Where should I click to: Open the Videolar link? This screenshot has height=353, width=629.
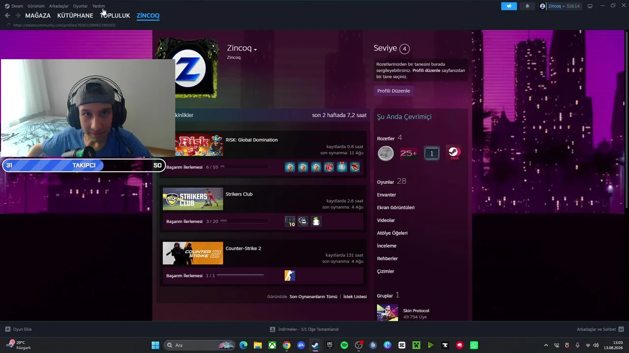pyautogui.click(x=386, y=220)
